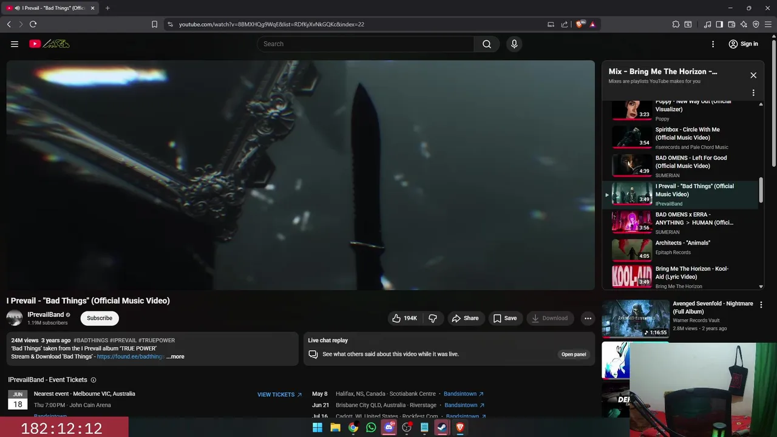
Task: Open YouTube settings three-dot menu
Action: coord(713,44)
